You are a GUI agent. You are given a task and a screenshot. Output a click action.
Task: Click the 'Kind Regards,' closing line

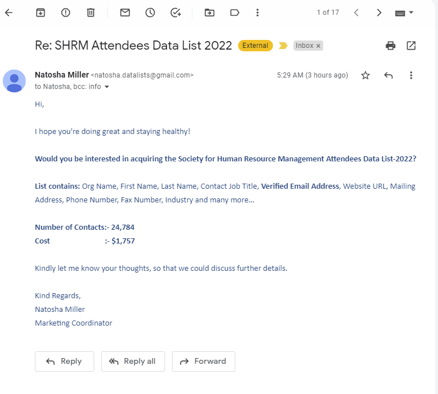(x=58, y=295)
